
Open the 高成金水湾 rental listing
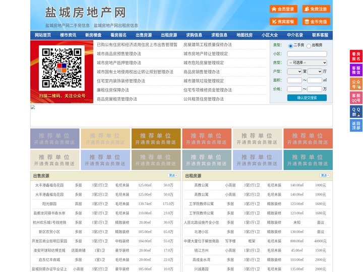[201, 260]
